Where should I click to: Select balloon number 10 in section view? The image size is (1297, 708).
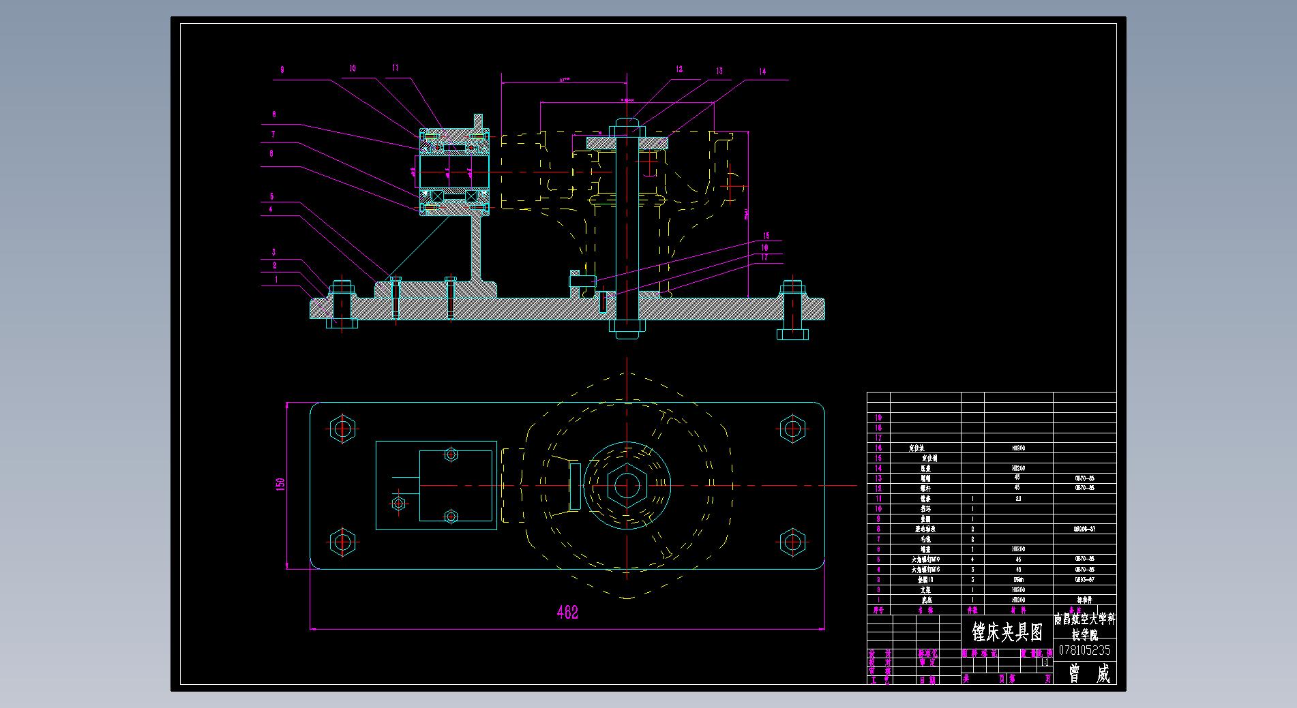pos(353,68)
